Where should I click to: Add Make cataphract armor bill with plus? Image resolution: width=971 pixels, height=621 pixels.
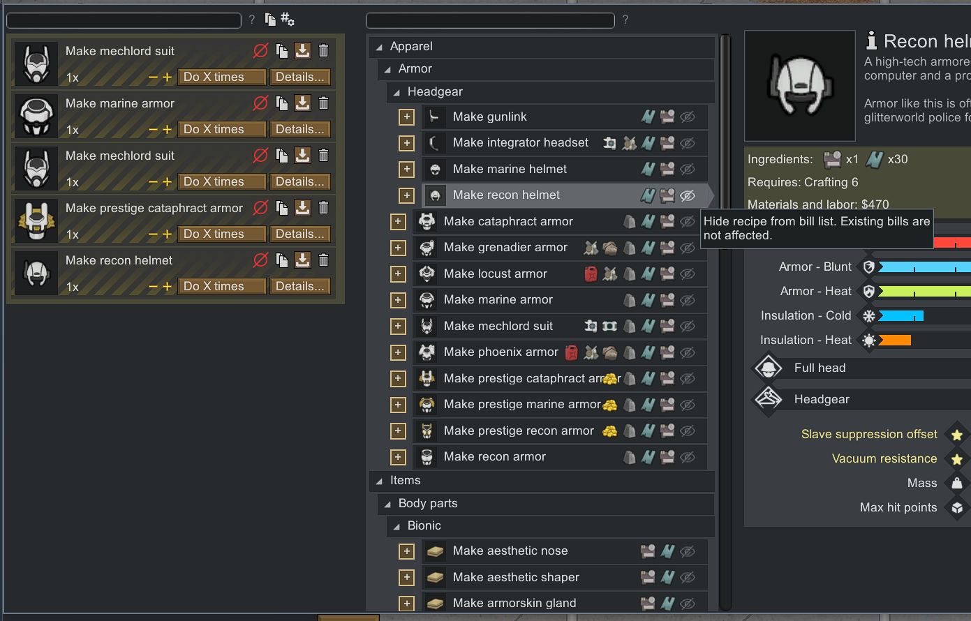tap(398, 221)
